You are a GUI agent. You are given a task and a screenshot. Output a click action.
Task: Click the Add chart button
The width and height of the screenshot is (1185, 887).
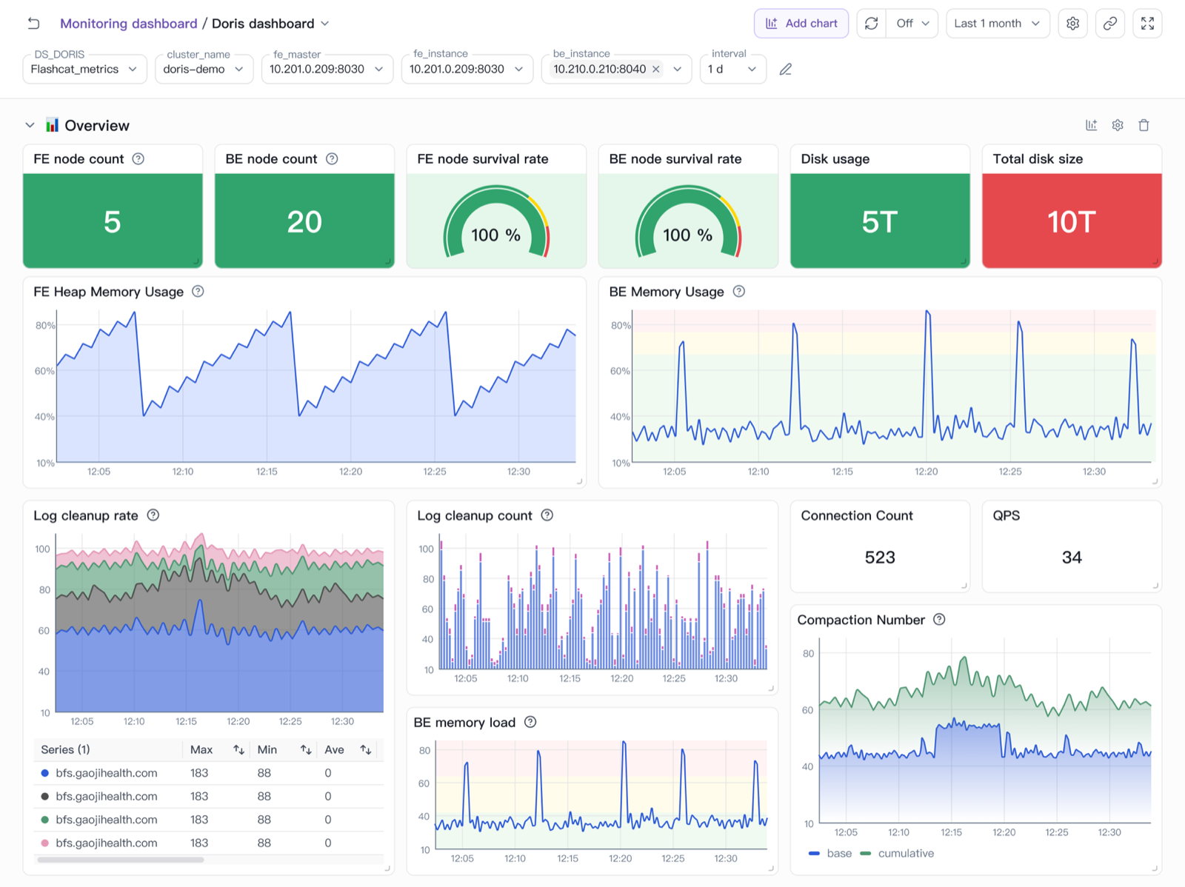tap(801, 24)
